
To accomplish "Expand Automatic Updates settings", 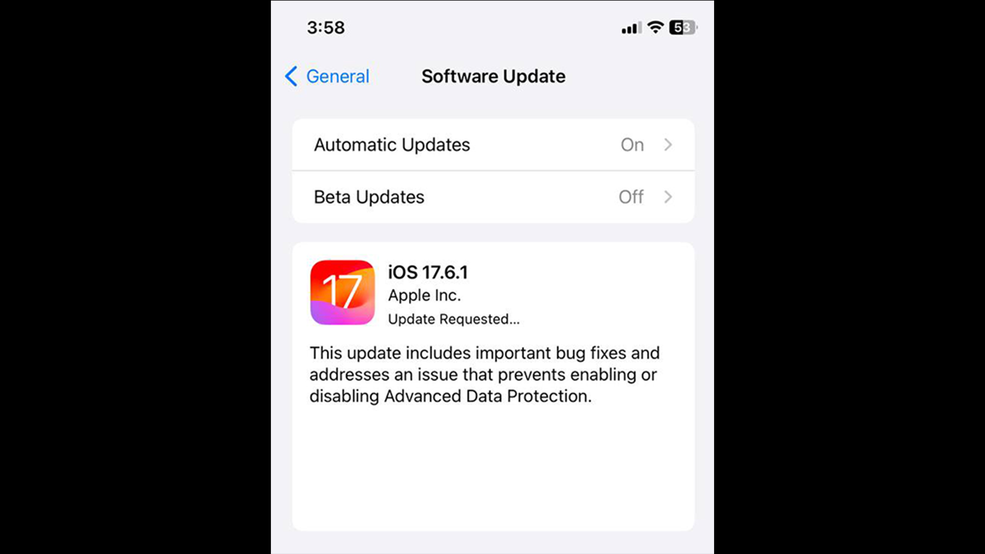I will [x=493, y=144].
